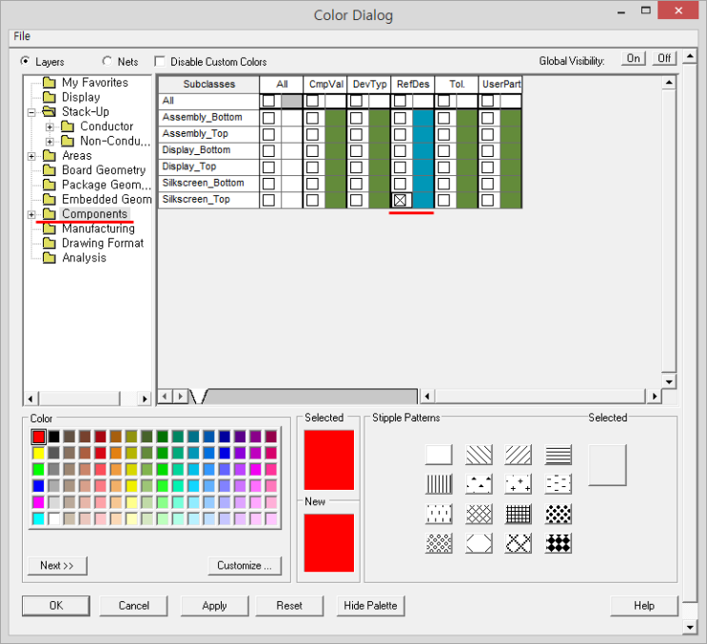
Task: Toggle the Silkscreen_Top RefDes checkbox
Action: (x=401, y=200)
